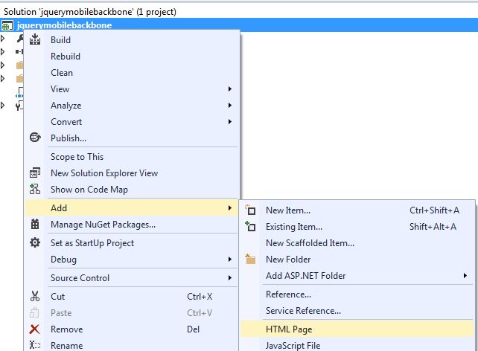The width and height of the screenshot is (478, 351).
Task: Select Rebuild from the context menu
Action: tap(66, 57)
